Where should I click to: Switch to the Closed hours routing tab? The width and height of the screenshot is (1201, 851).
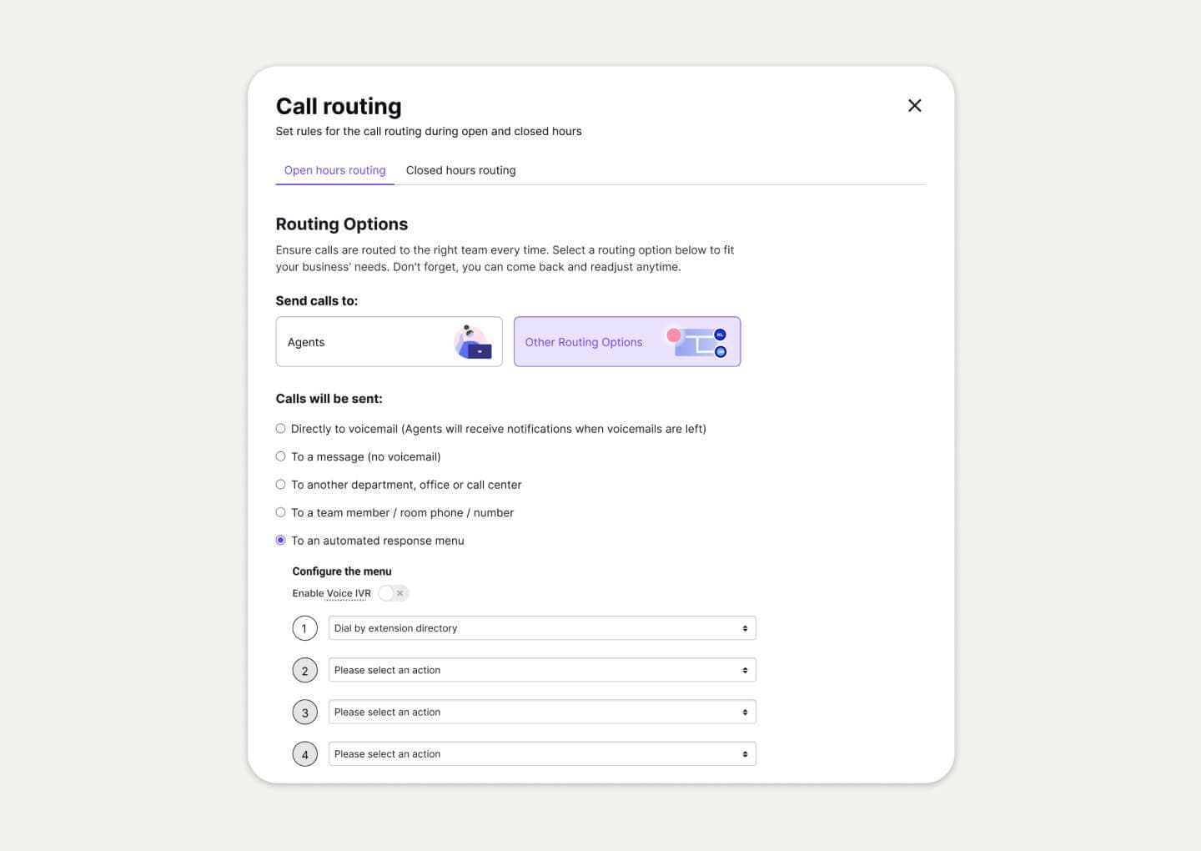[x=460, y=170]
